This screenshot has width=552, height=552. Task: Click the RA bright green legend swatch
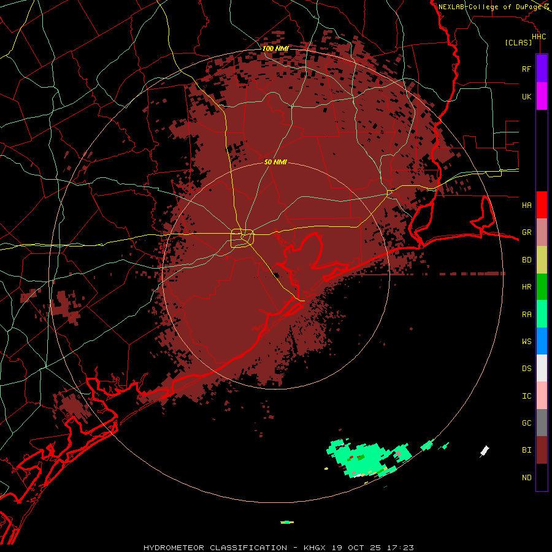[542, 314]
